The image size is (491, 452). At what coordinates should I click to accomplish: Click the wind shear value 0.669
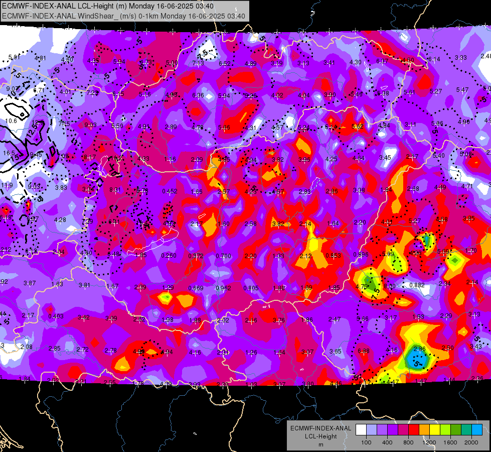[196, 288]
